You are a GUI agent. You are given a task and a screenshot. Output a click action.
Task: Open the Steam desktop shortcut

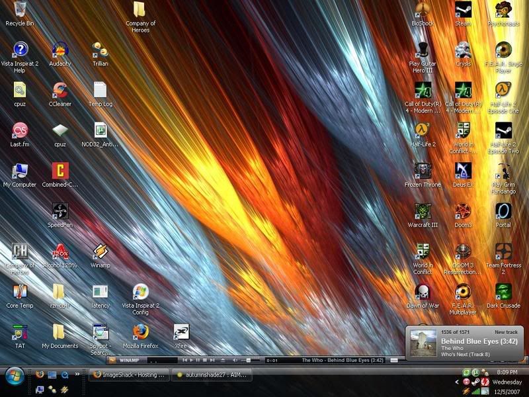463,13
